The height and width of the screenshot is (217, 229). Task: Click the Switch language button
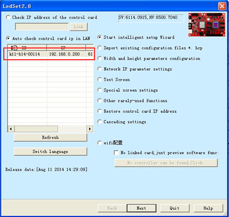[x=50, y=152]
